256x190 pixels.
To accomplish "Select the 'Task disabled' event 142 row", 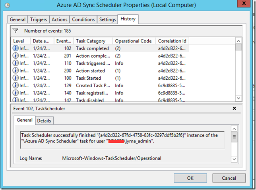I will (x=100, y=100).
